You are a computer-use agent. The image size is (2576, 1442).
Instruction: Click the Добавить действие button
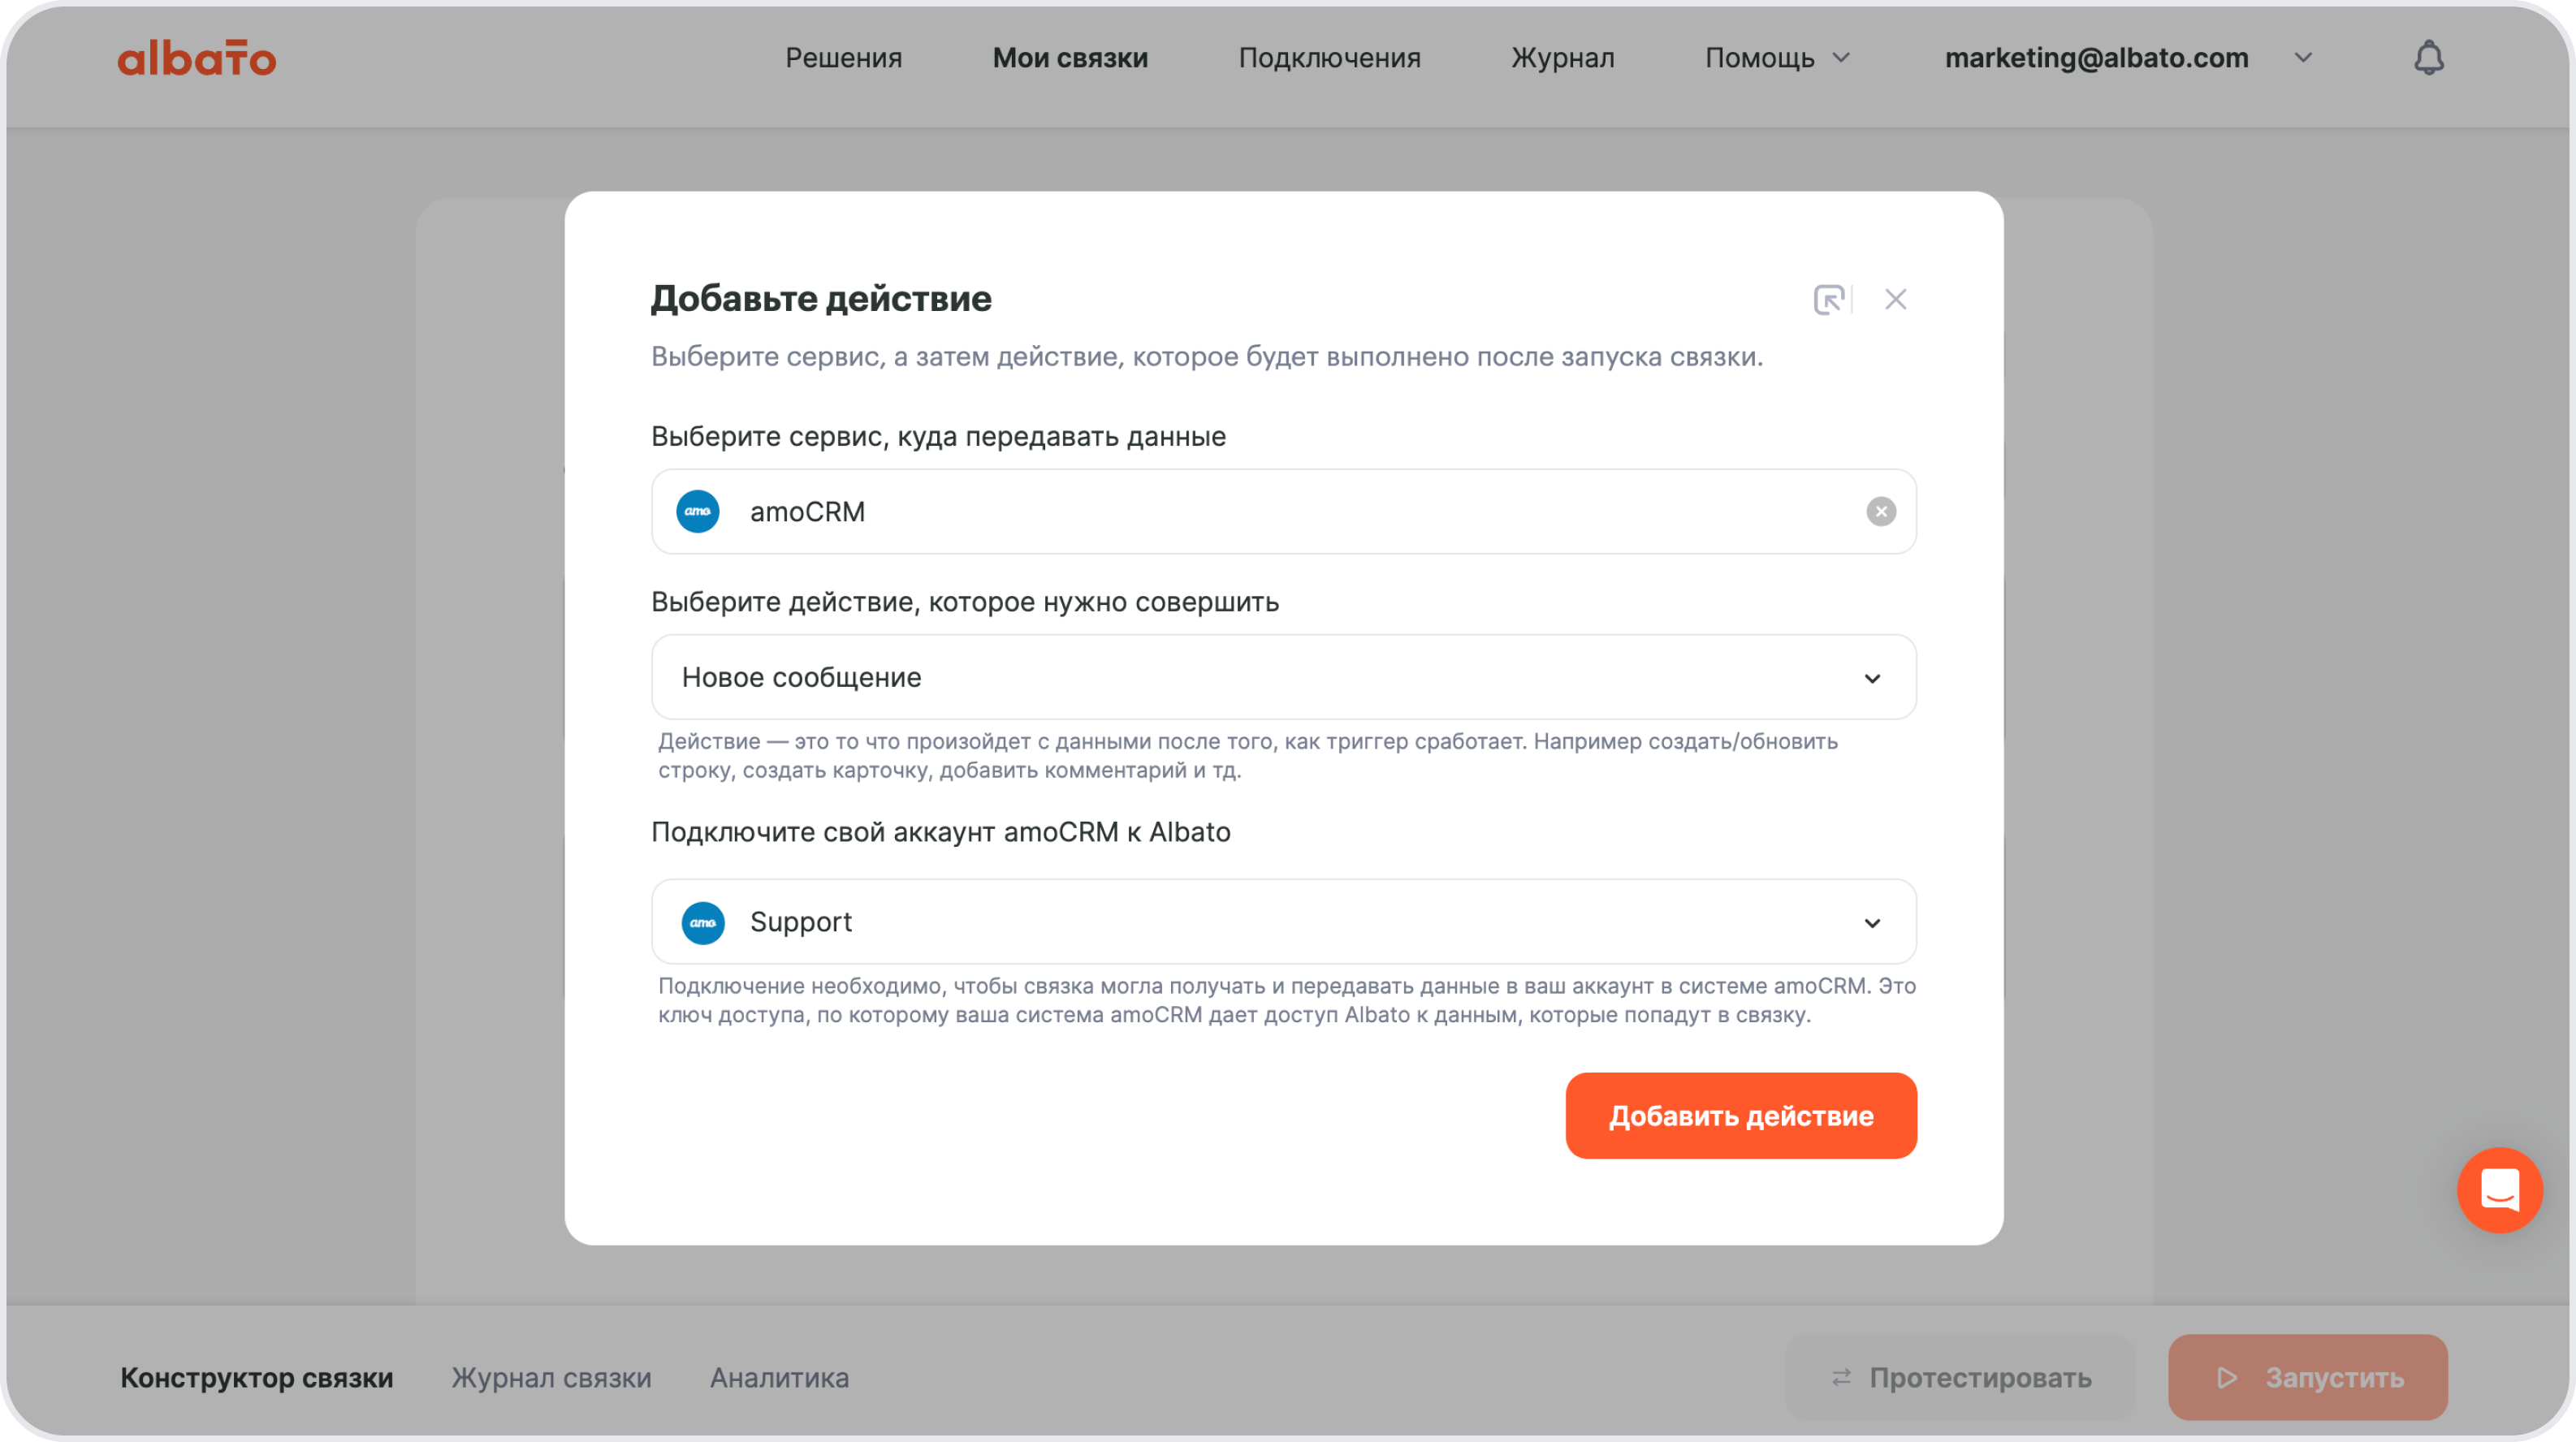(x=1740, y=1115)
